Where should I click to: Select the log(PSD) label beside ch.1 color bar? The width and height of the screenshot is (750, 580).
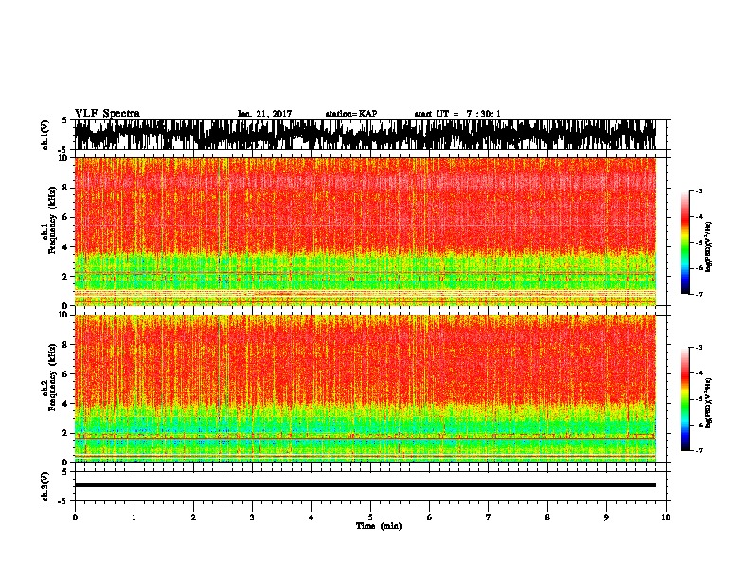(x=709, y=246)
